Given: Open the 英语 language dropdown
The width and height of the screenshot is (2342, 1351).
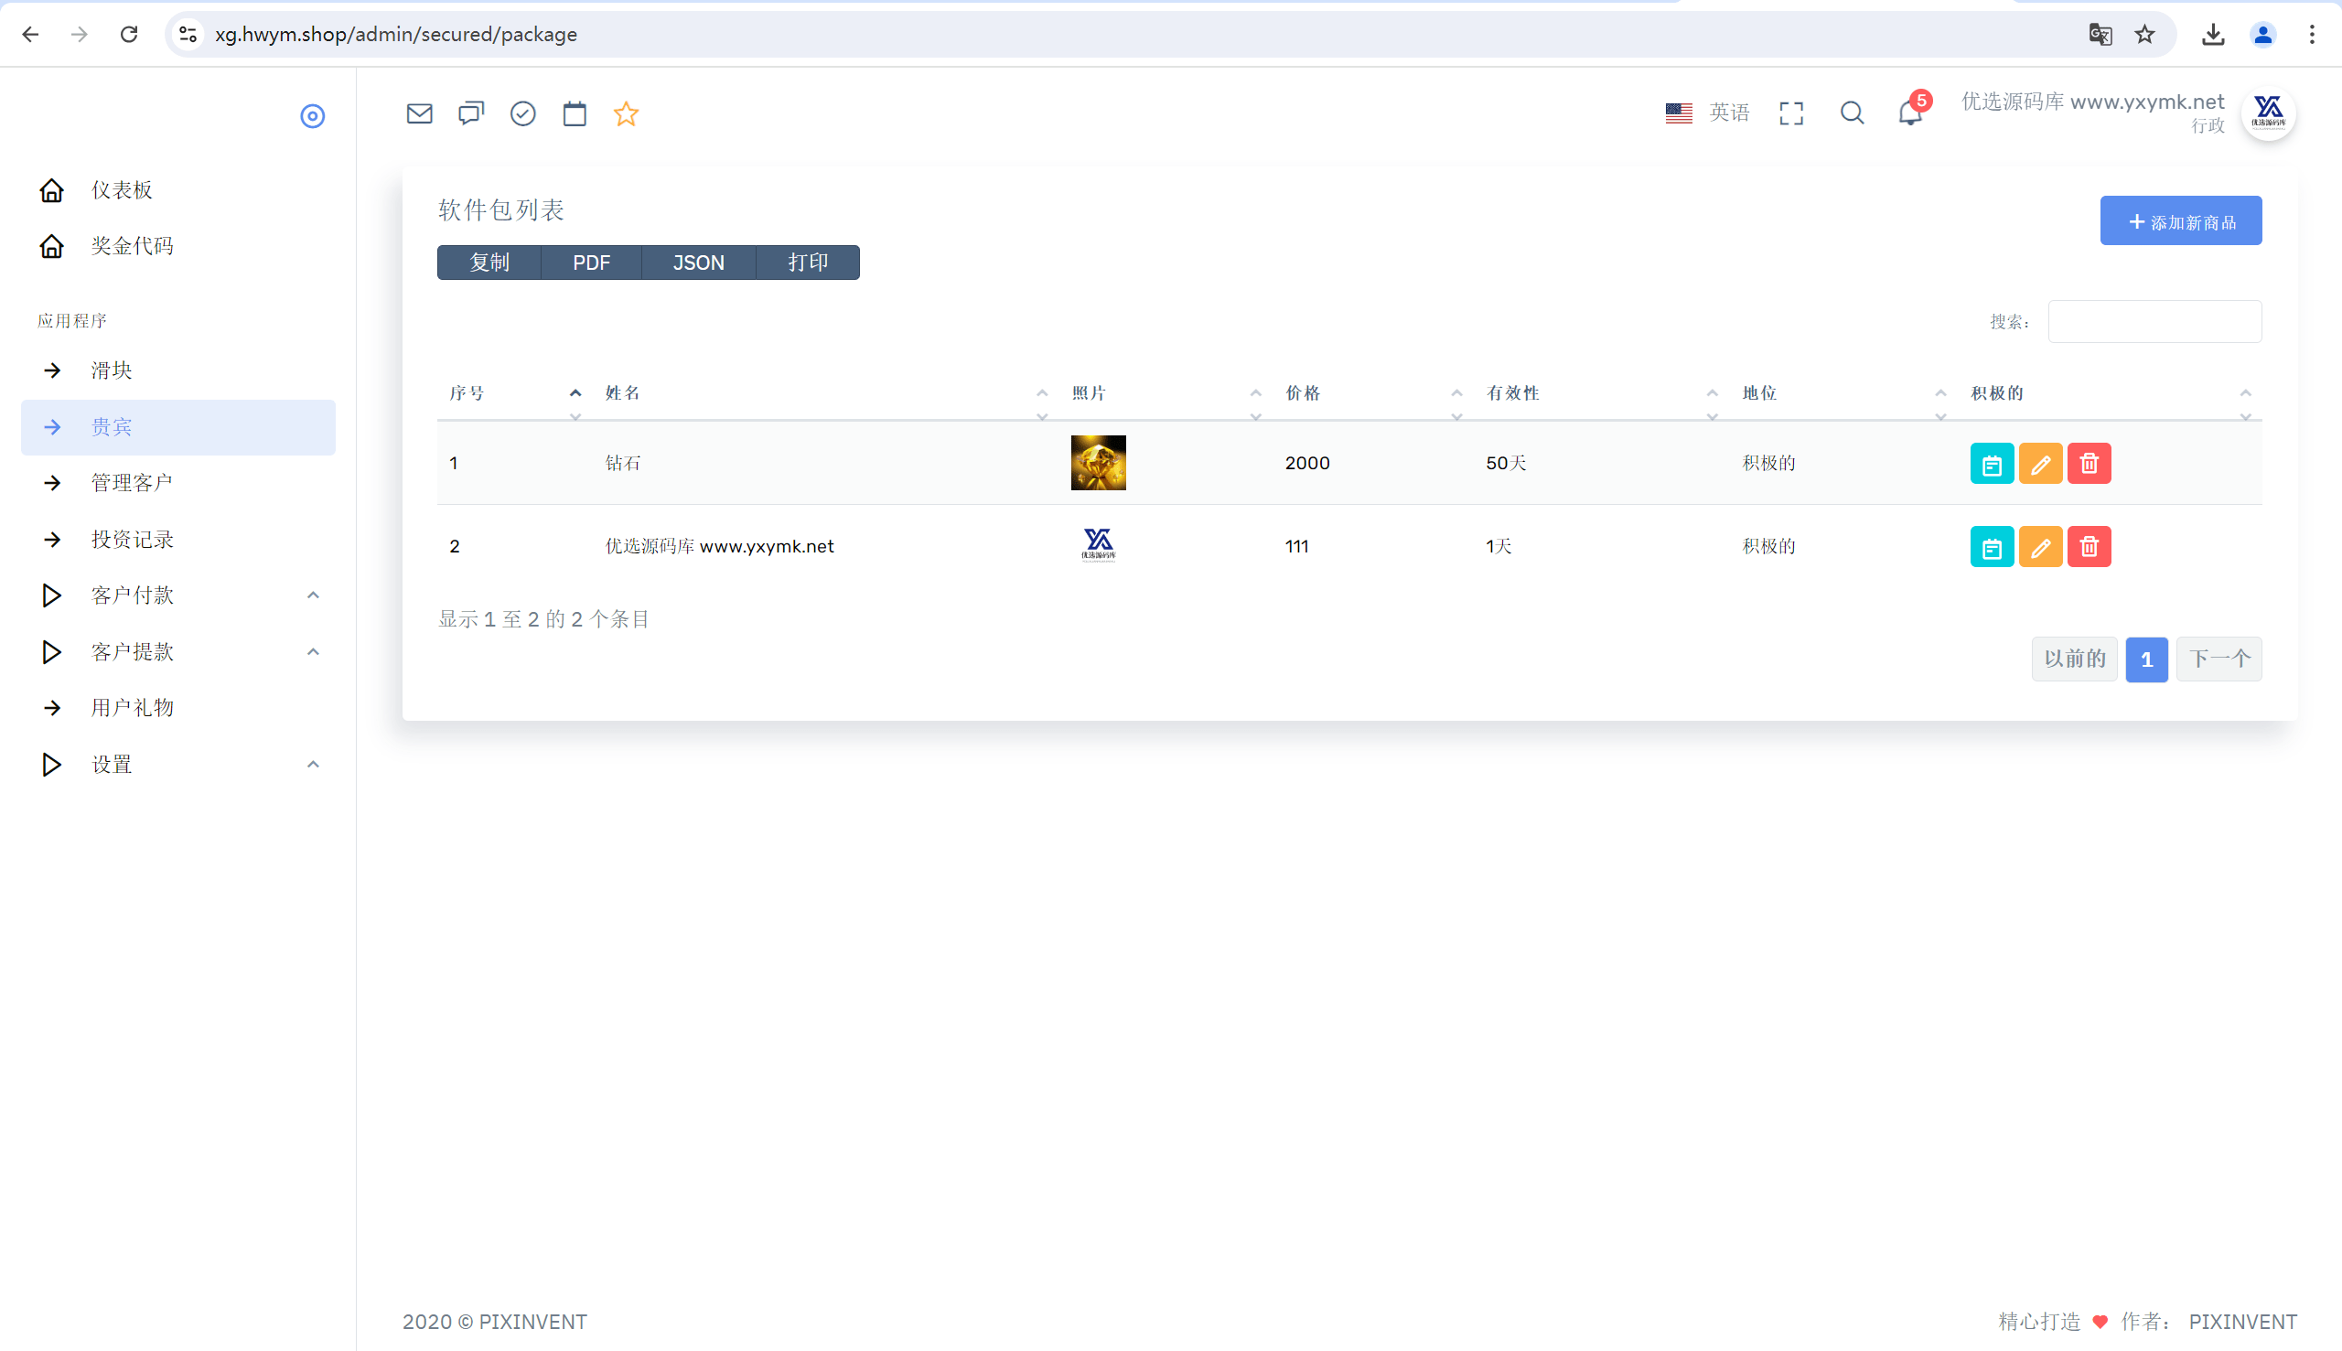Looking at the screenshot, I should coord(1707,113).
